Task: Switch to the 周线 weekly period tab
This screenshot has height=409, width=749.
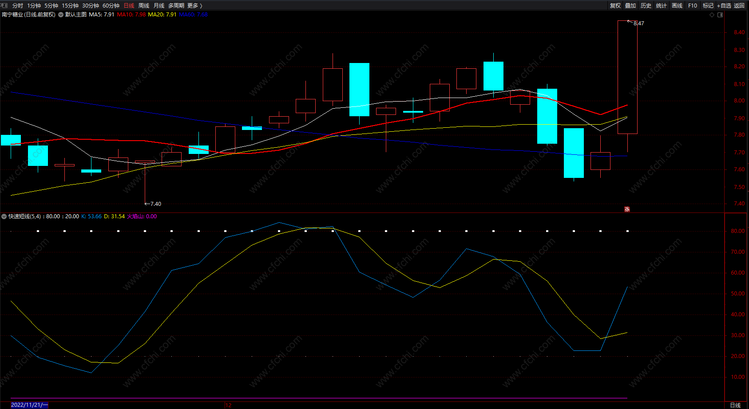Action: pos(144,6)
